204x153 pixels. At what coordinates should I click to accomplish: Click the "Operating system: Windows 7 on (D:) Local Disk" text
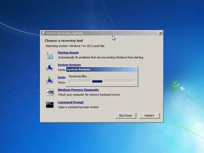(75, 46)
